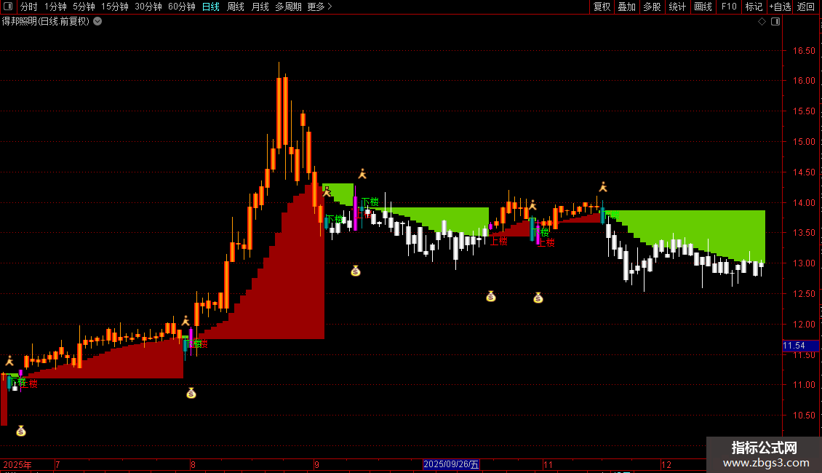822x473 pixels.
Task: Click the diamond icon at chart top-right
Action: pos(762,22)
